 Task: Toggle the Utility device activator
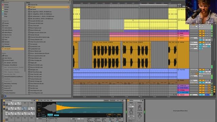point(128,100)
